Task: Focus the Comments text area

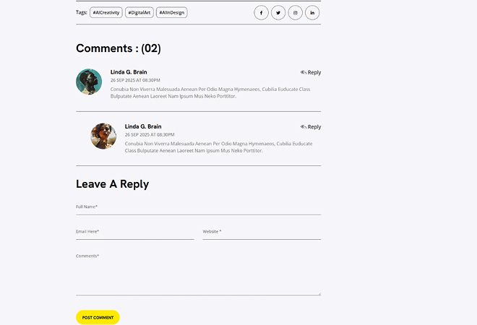Action: point(198,273)
